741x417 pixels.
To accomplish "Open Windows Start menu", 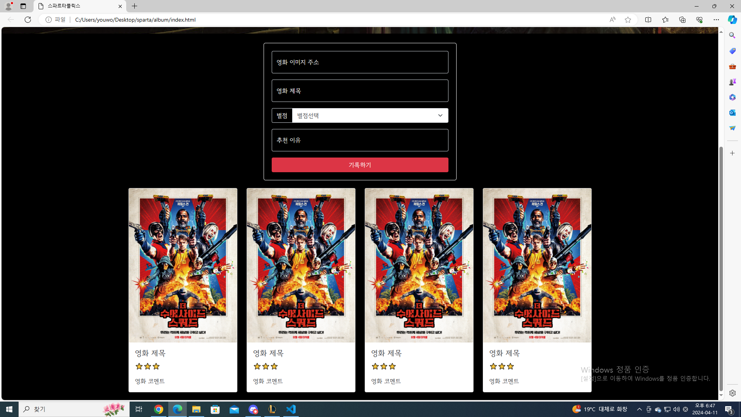I will (x=9, y=409).
